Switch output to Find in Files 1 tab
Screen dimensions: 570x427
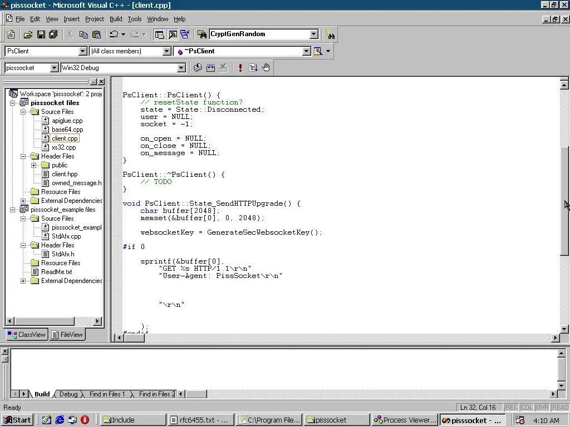[x=107, y=394]
